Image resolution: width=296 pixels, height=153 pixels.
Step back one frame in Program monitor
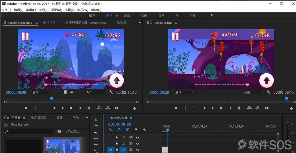pos(213,108)
